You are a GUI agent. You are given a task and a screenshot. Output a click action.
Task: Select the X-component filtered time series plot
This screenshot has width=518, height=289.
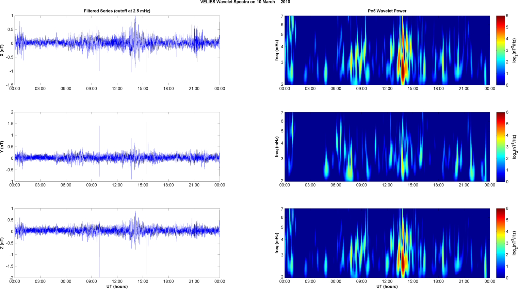click(117, 50)
